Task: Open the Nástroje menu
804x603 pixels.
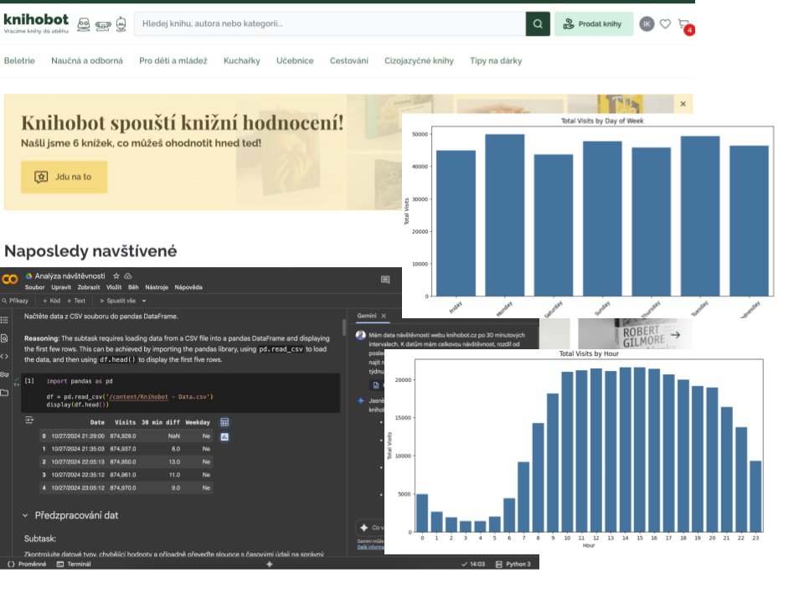Action: 157,287
